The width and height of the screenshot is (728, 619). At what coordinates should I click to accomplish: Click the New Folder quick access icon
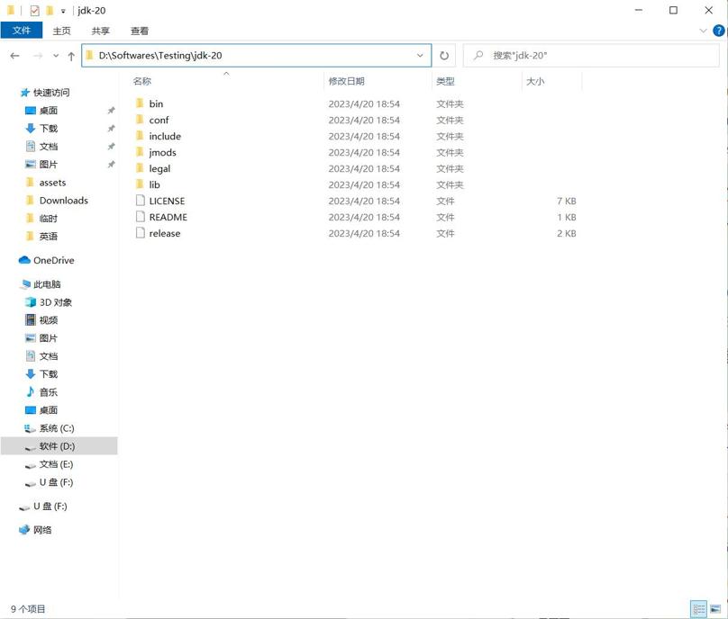[x=50, y=10]
